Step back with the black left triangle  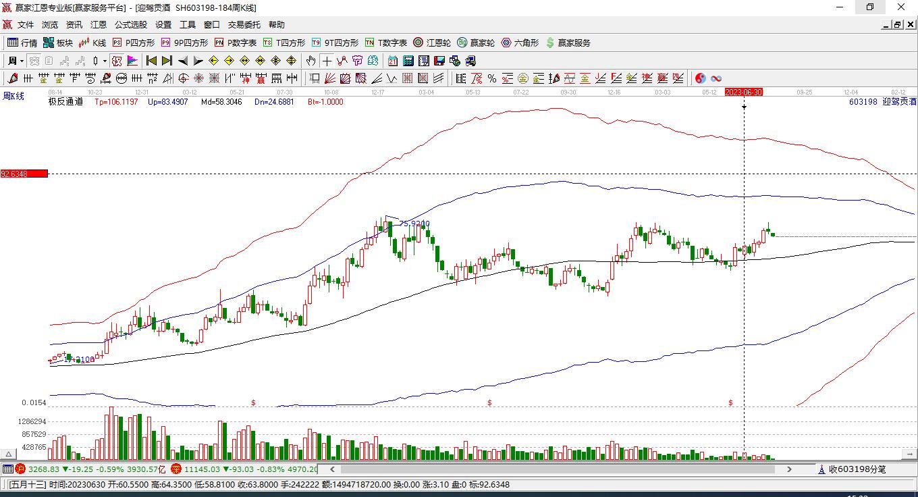pos(182,61)
